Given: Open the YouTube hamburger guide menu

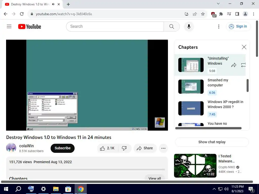Looking at the screenshot, I should [9, 26].
